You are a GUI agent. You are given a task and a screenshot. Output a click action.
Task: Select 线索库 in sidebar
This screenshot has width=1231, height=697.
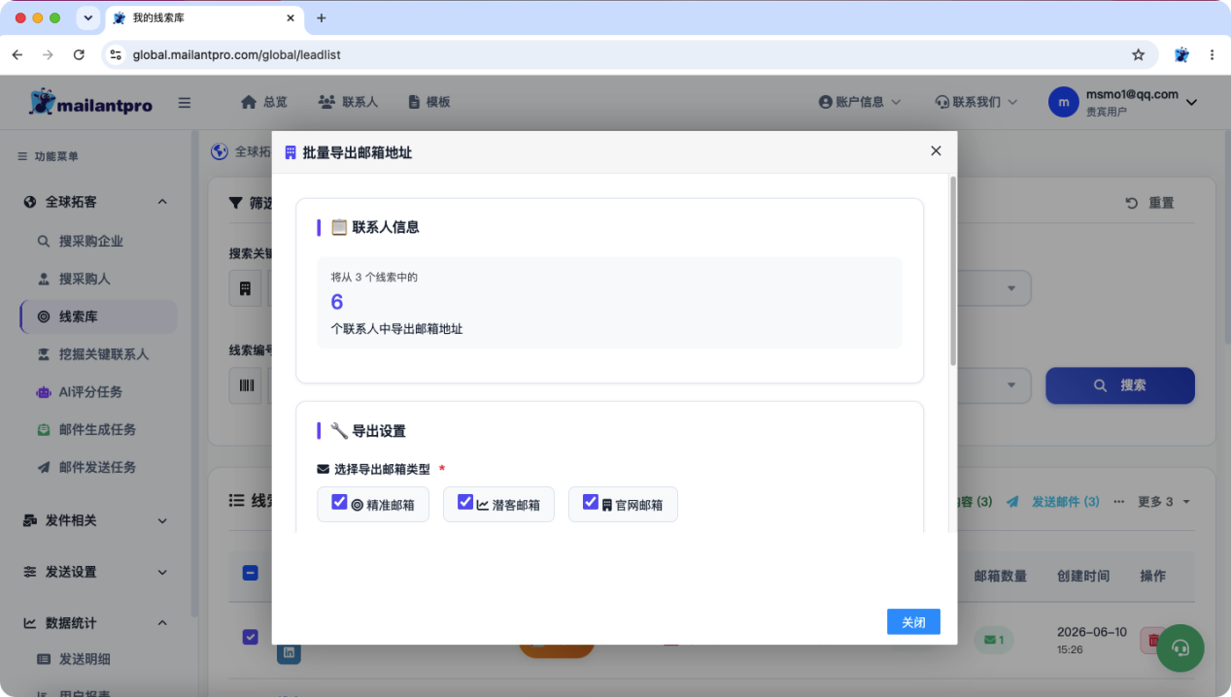pyautogui.click(x=98, y=316)
